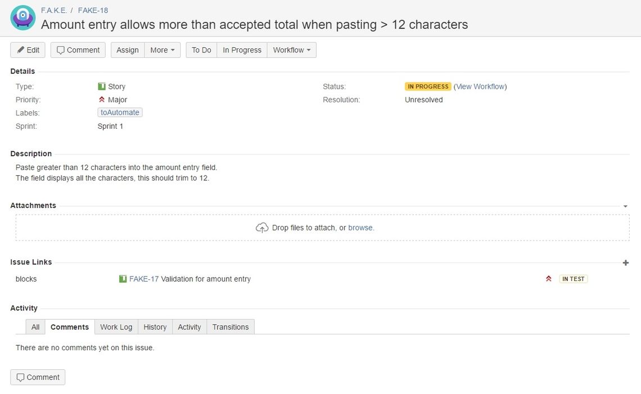Click the Major priority icon in Details

tap(102, 99)
